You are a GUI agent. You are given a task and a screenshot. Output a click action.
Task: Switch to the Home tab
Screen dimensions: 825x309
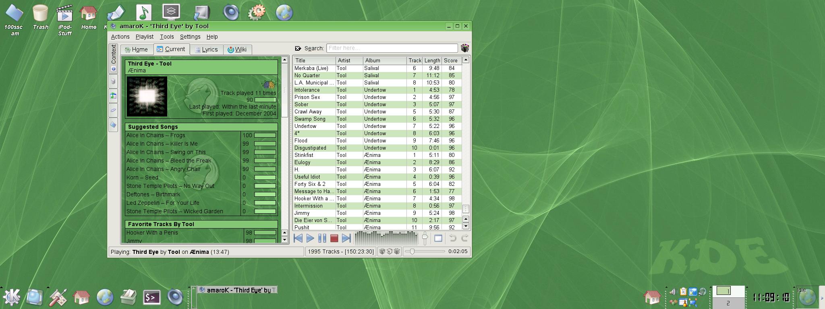pos(137,49)
